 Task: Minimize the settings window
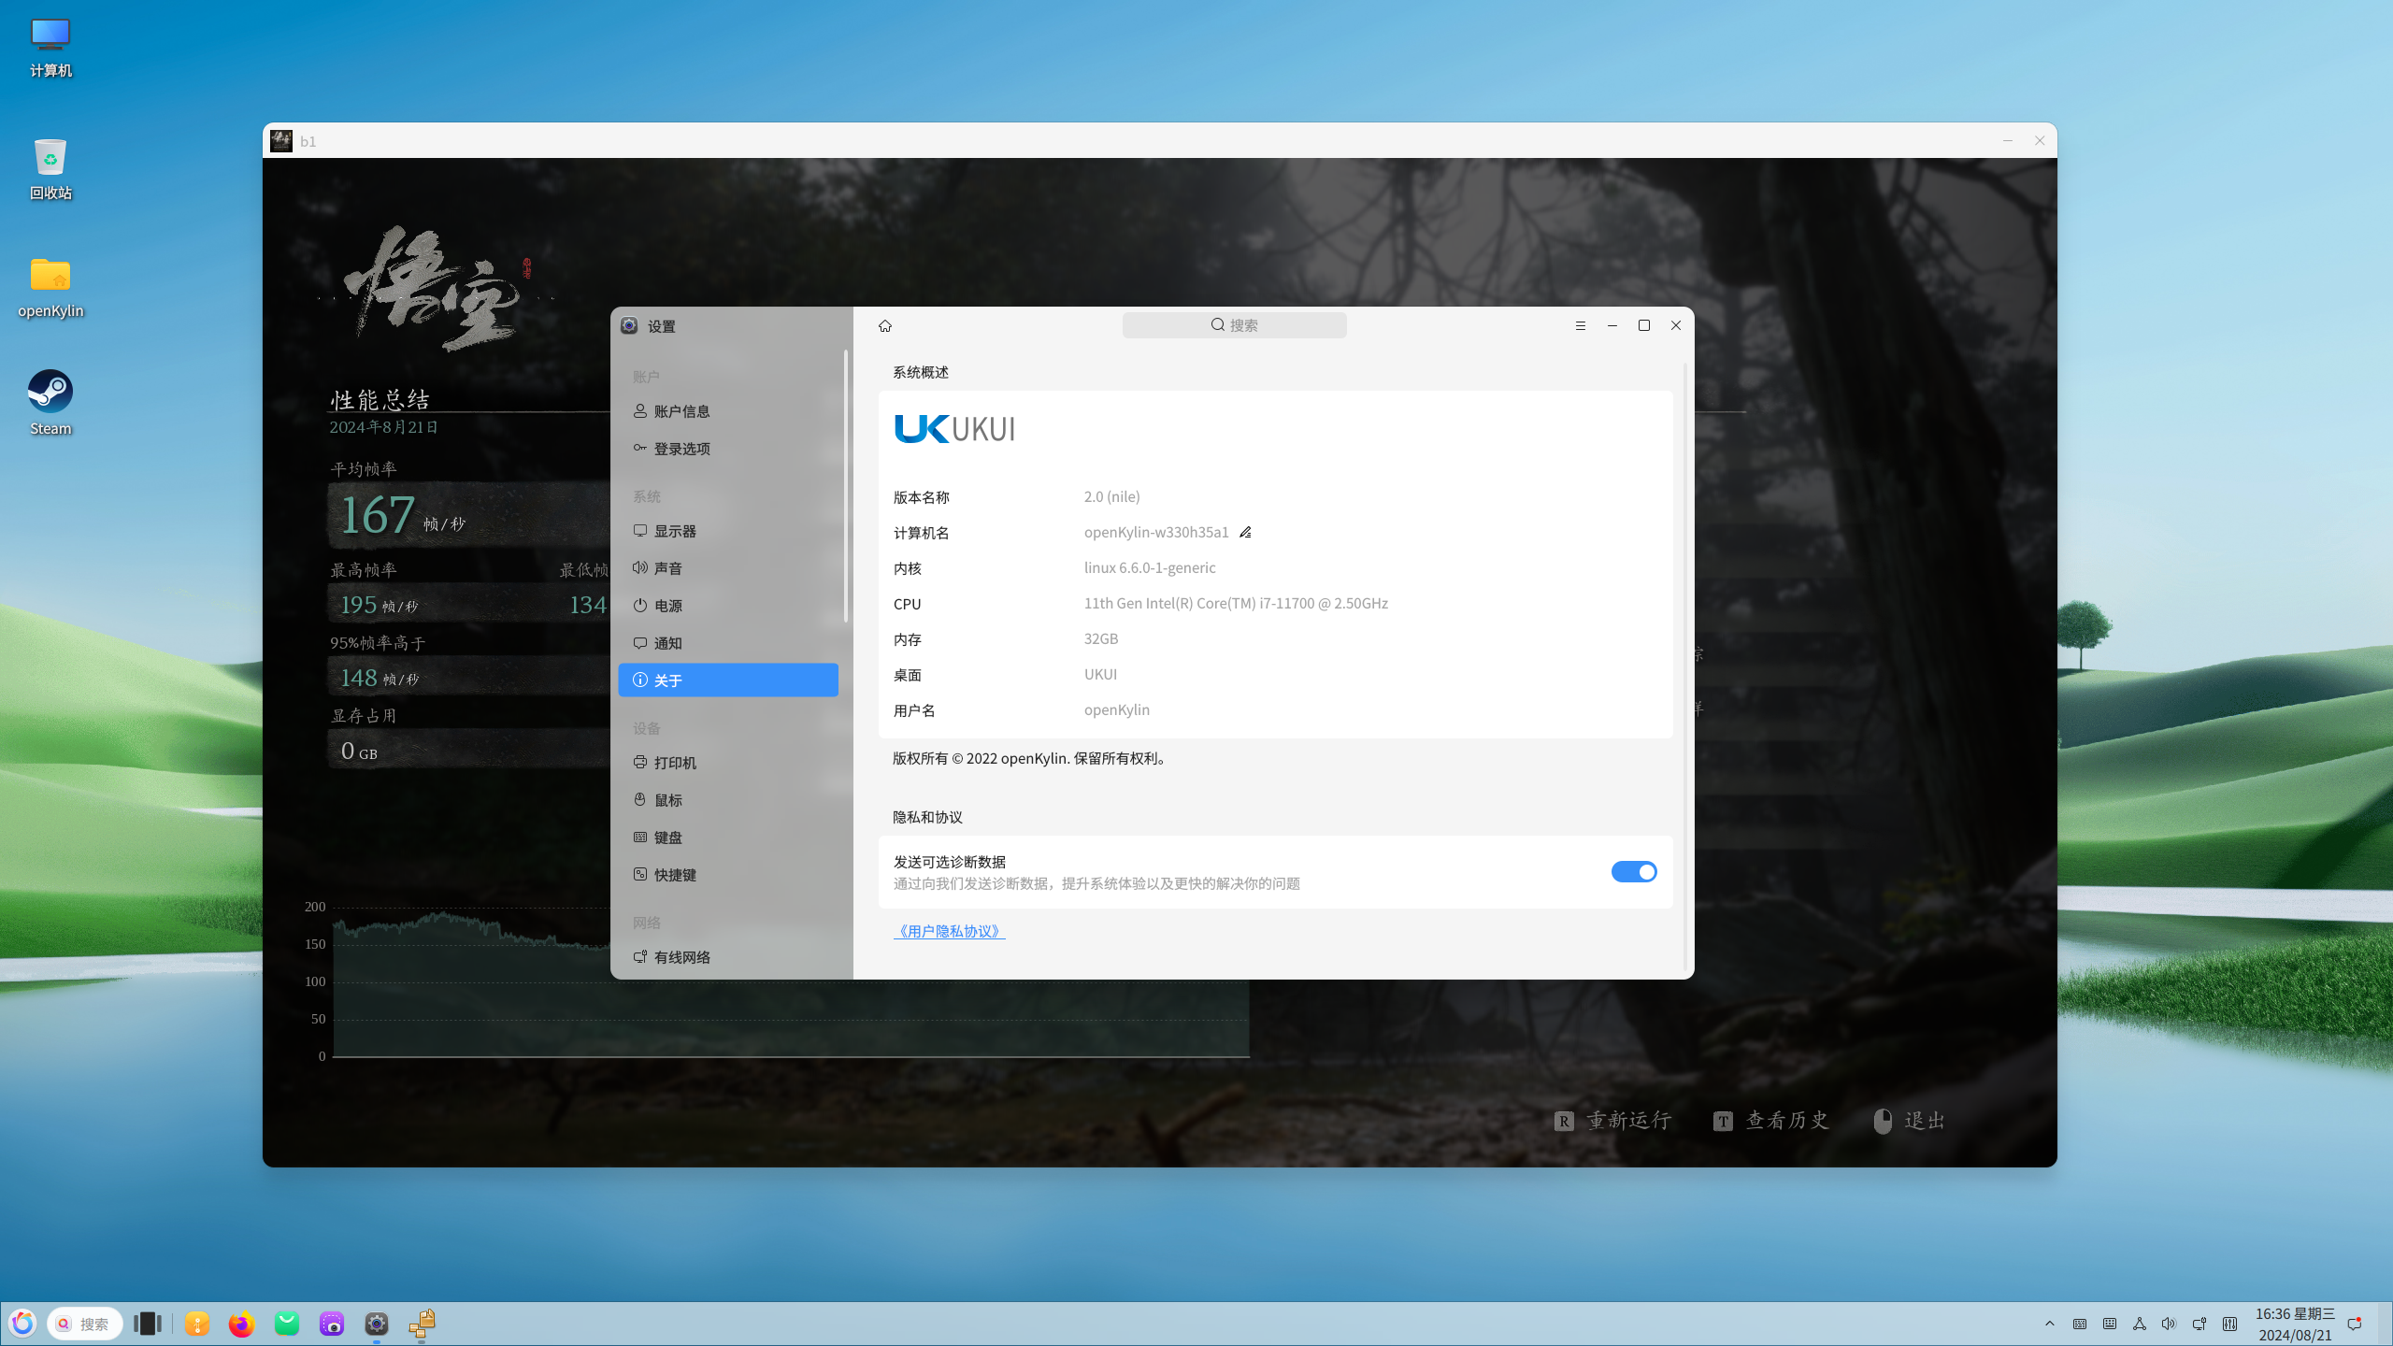(x=1612, y=325)
